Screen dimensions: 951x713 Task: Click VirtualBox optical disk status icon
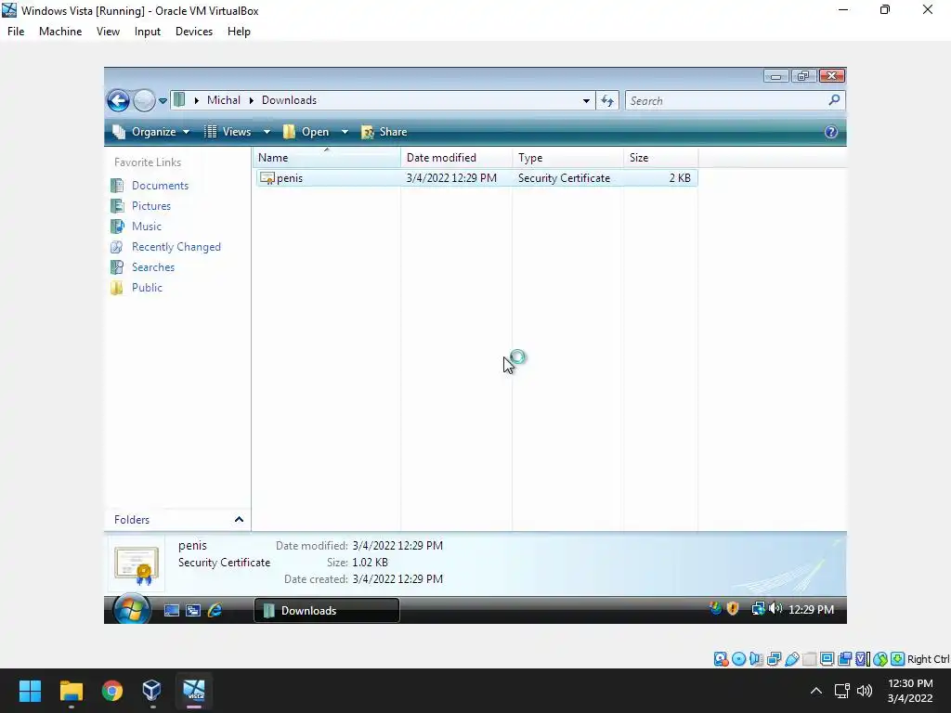(x=738, y=659)
